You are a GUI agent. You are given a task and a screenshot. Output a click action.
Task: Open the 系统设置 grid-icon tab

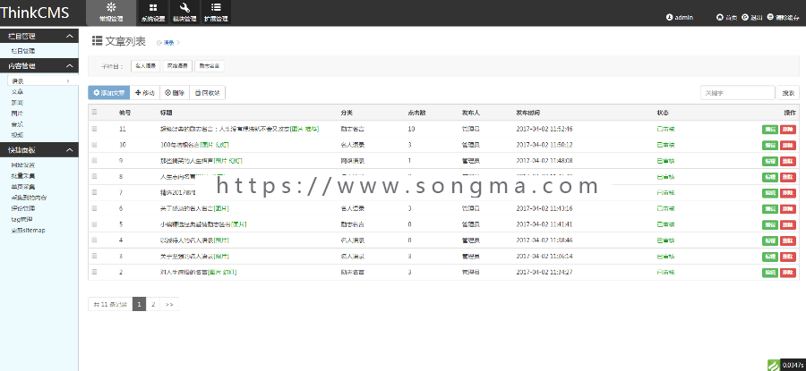point(153,13)
